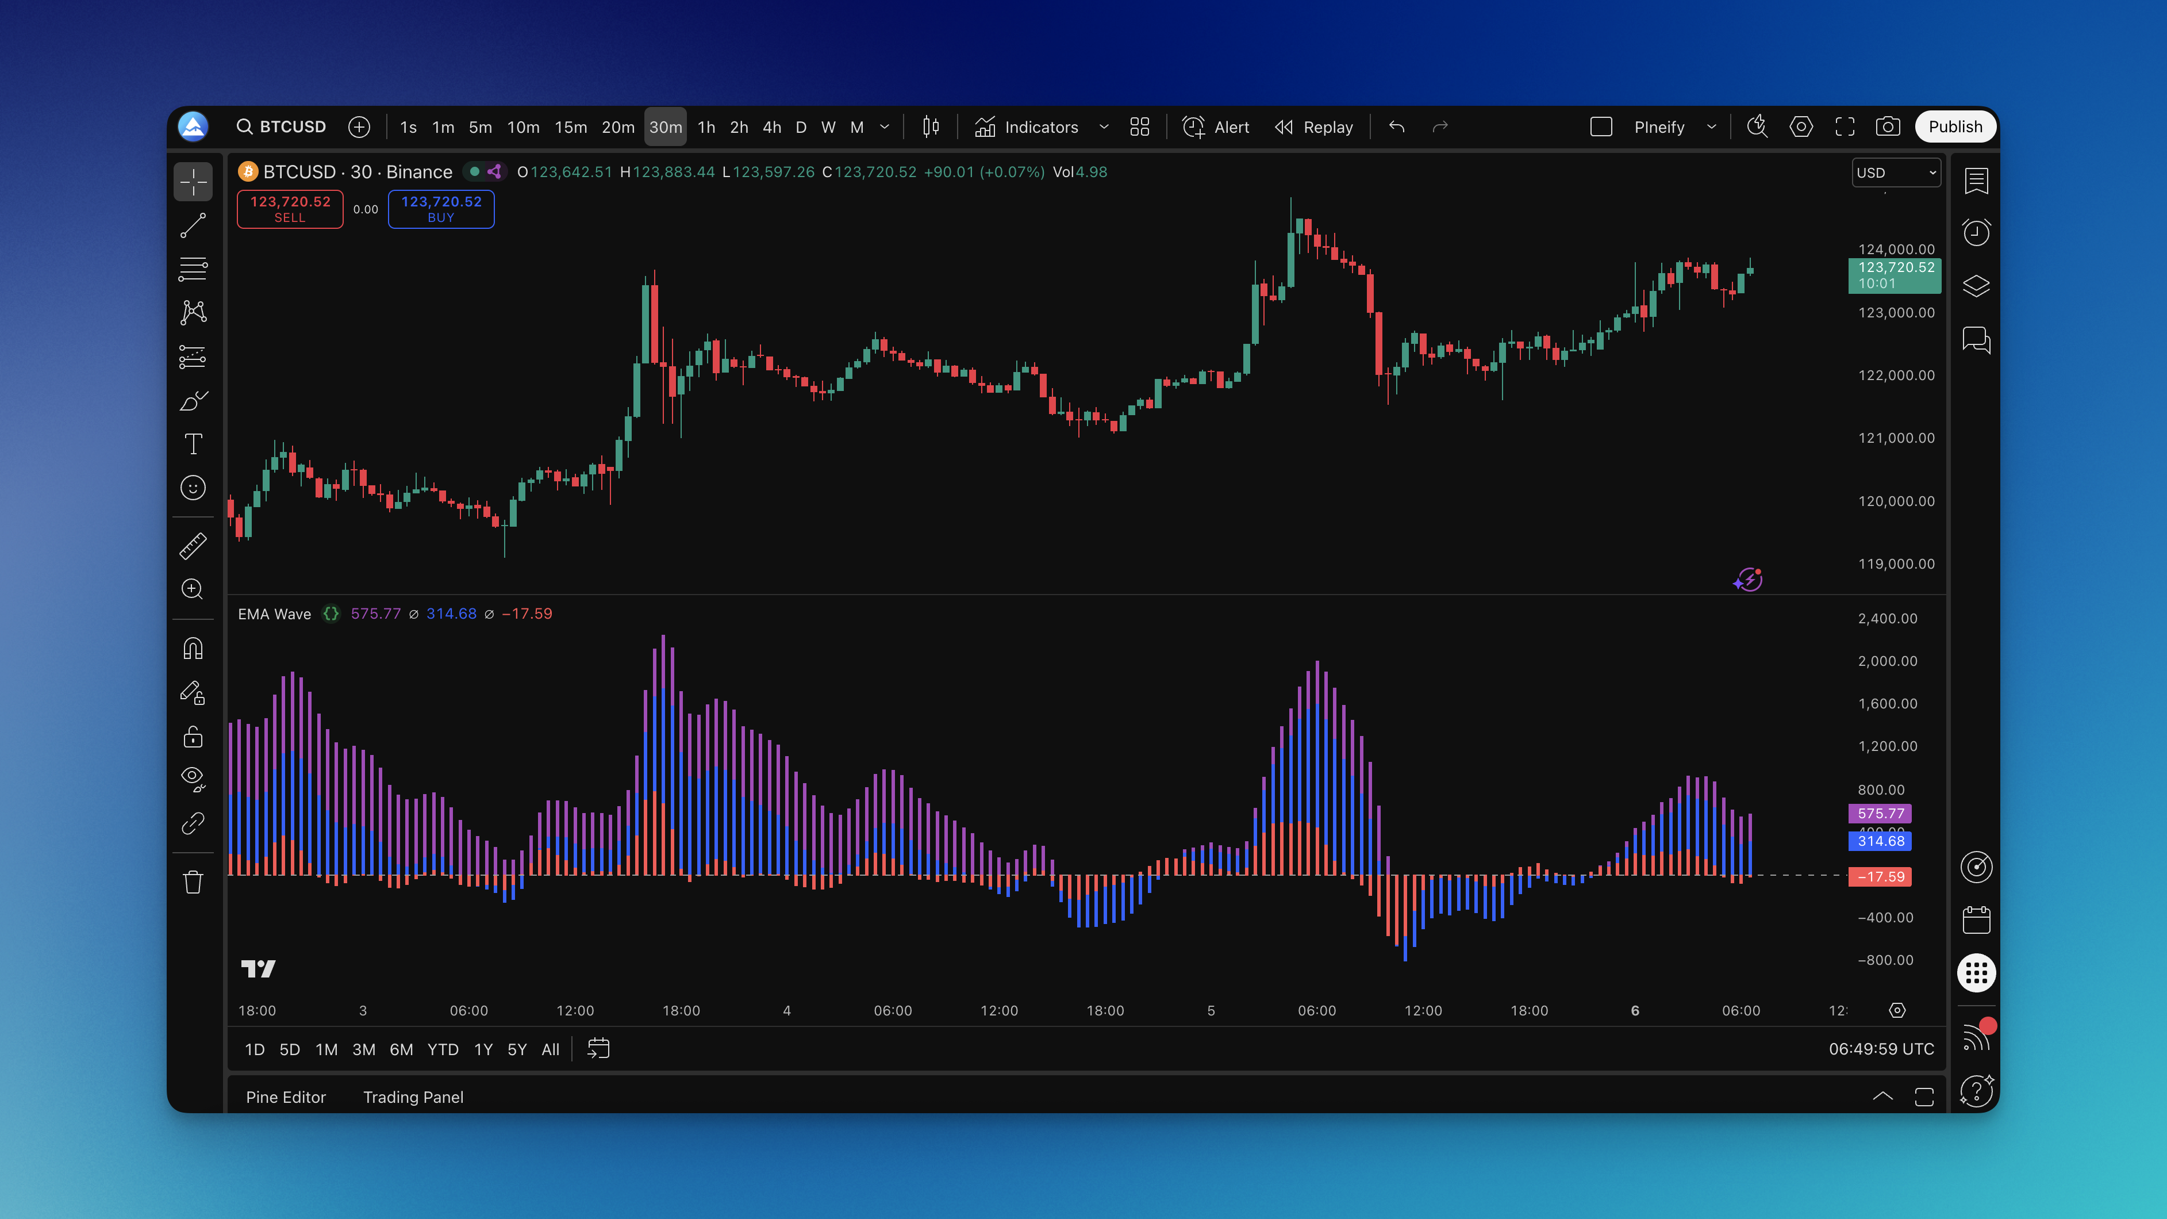Open the measure ruler tool
The height and width of the screenshot is (1219, 2167).
click(x=193, y=546)
